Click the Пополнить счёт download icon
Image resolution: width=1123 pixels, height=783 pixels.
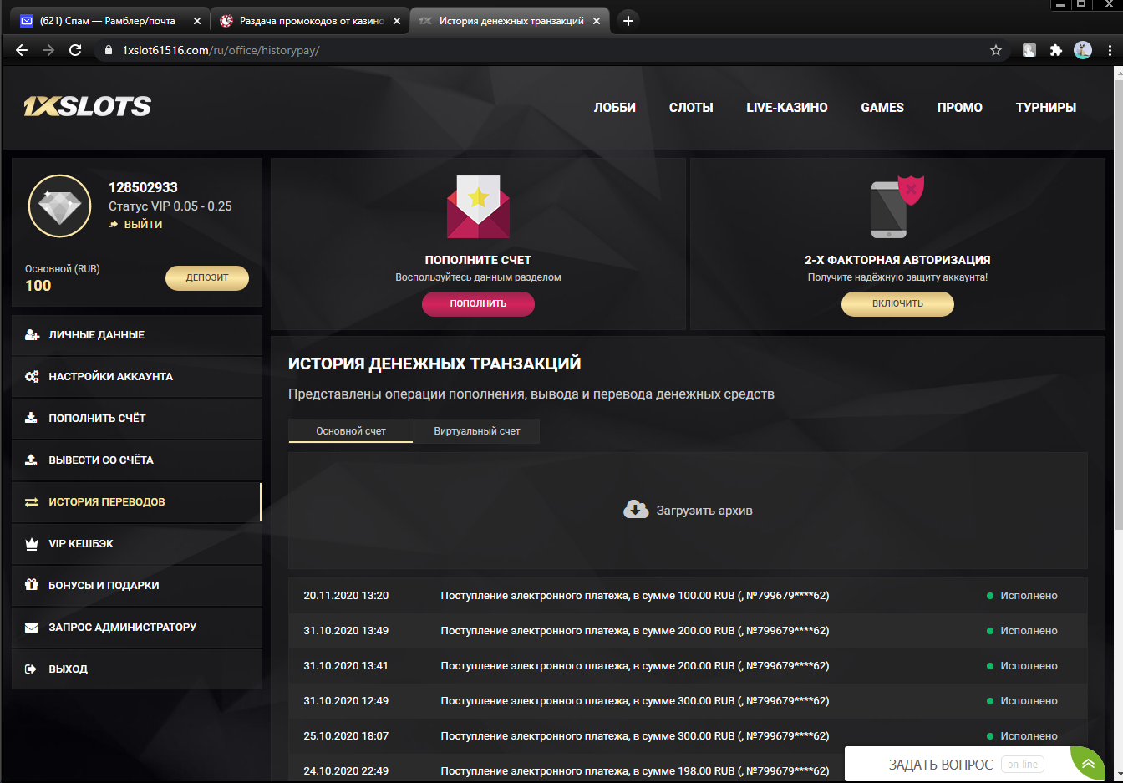pyautogui.click(x=32, y=418)
